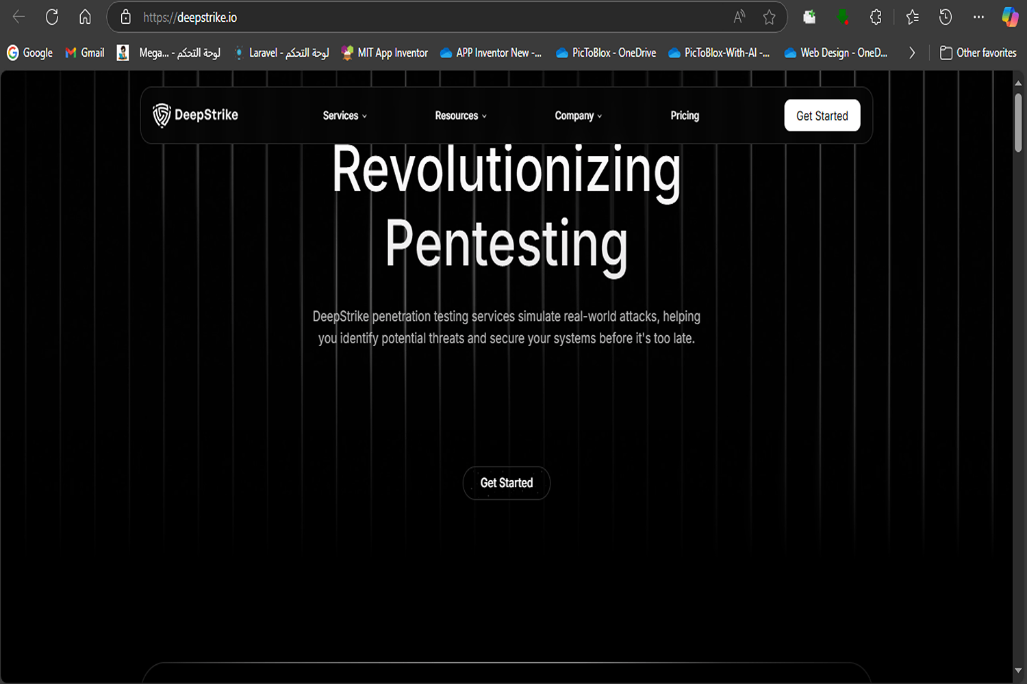
Task: Click the outlined Get Started button below the headline
Action: click(x=506, y=483)
